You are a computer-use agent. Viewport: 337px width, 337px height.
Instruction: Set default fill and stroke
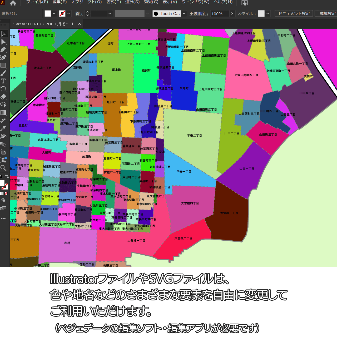tap(1, 176)
